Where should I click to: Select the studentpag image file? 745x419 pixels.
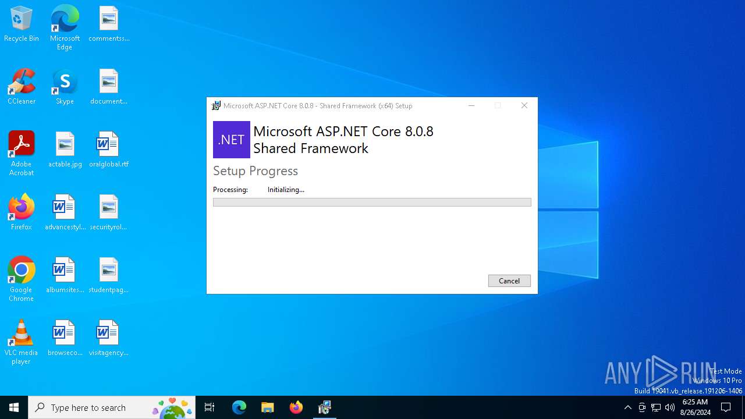[x=109, y=276]
